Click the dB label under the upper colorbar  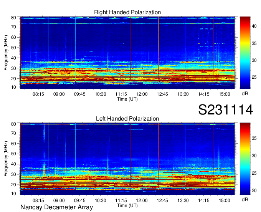click(245, 94)
